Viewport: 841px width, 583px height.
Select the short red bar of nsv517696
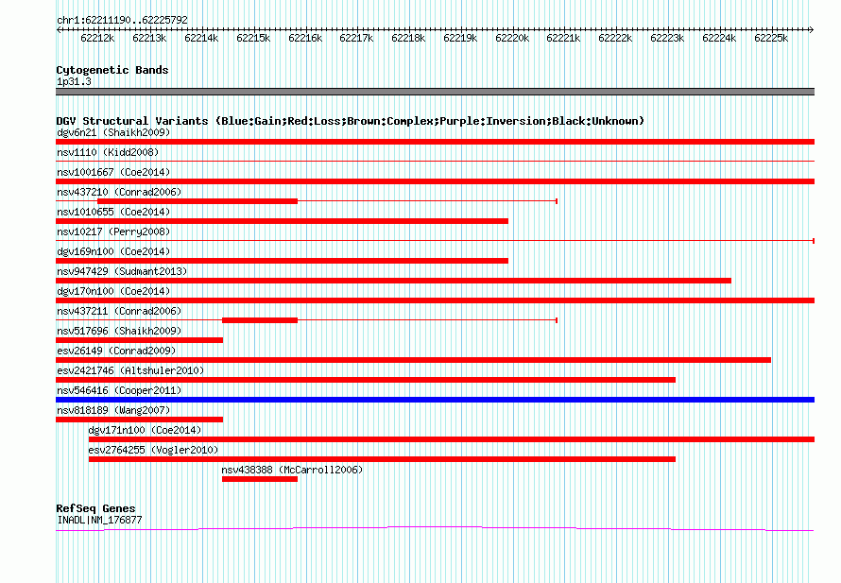(140, 340)
